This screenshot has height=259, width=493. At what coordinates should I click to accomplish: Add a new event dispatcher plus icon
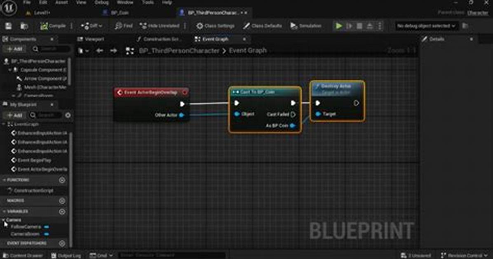[x=62, y=243]
